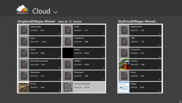Select the Music folder name

coord(33,50)
